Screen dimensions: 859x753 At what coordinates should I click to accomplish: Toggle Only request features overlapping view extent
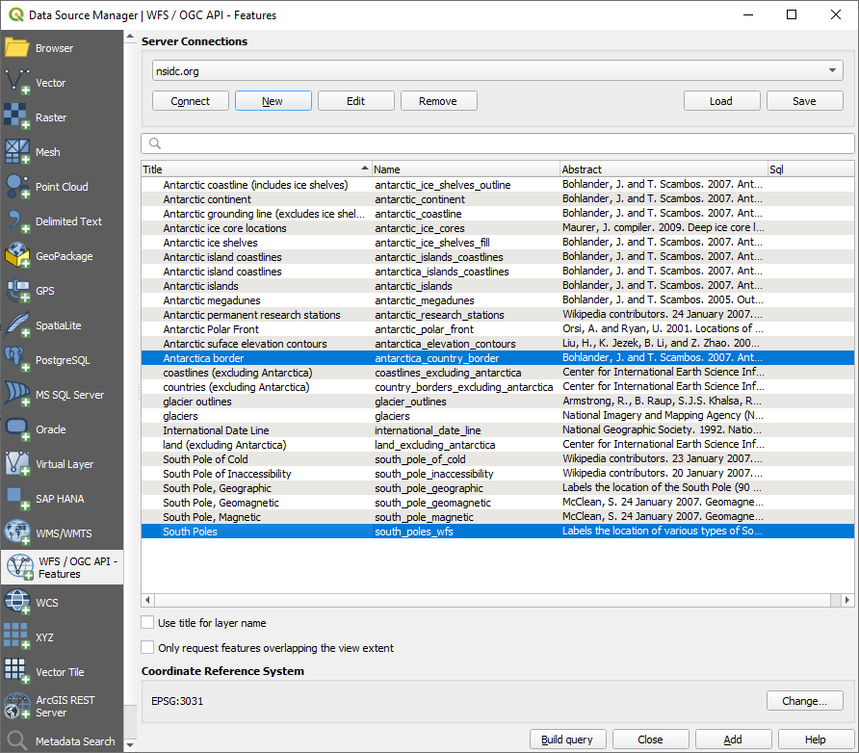pyautogui.click(x=148, y=648)
